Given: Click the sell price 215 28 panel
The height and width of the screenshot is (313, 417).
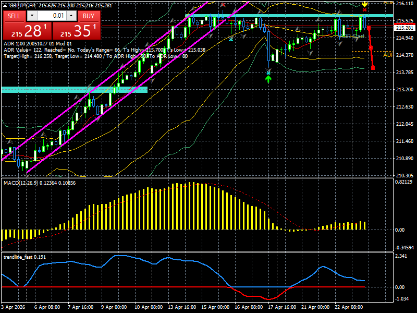Looking at the screenshot, I should (28, 31).
